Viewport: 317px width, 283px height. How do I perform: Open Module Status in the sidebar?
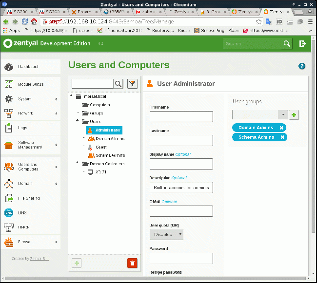click(x=31, y=84)
